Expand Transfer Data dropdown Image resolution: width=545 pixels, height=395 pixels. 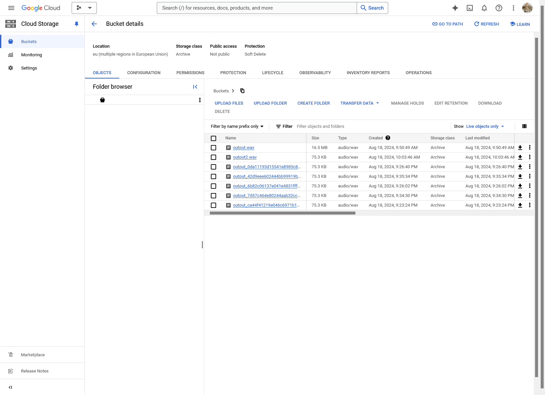[360, 103]
